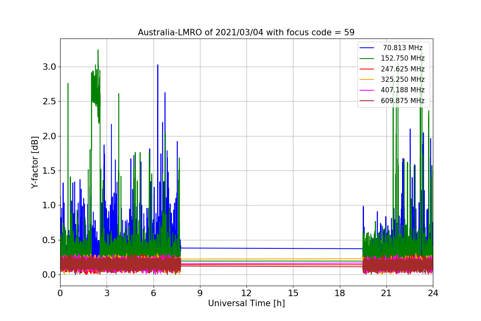Screen dimensions: 481x321
Task: Click the orange legend line for 325.250 MHz
Action: click(367, 80)
